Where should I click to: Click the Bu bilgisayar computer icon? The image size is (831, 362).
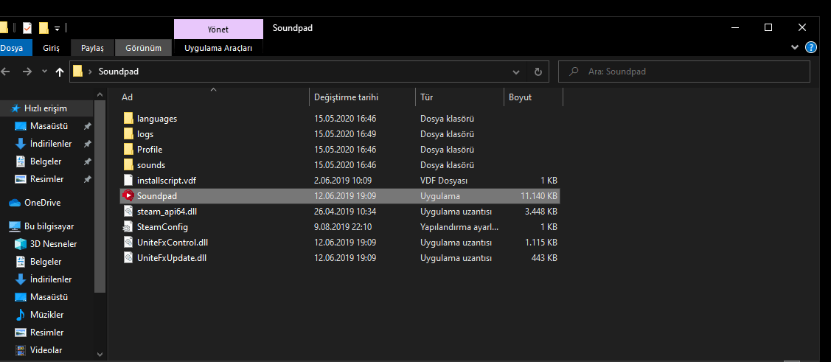pos(15,226)
